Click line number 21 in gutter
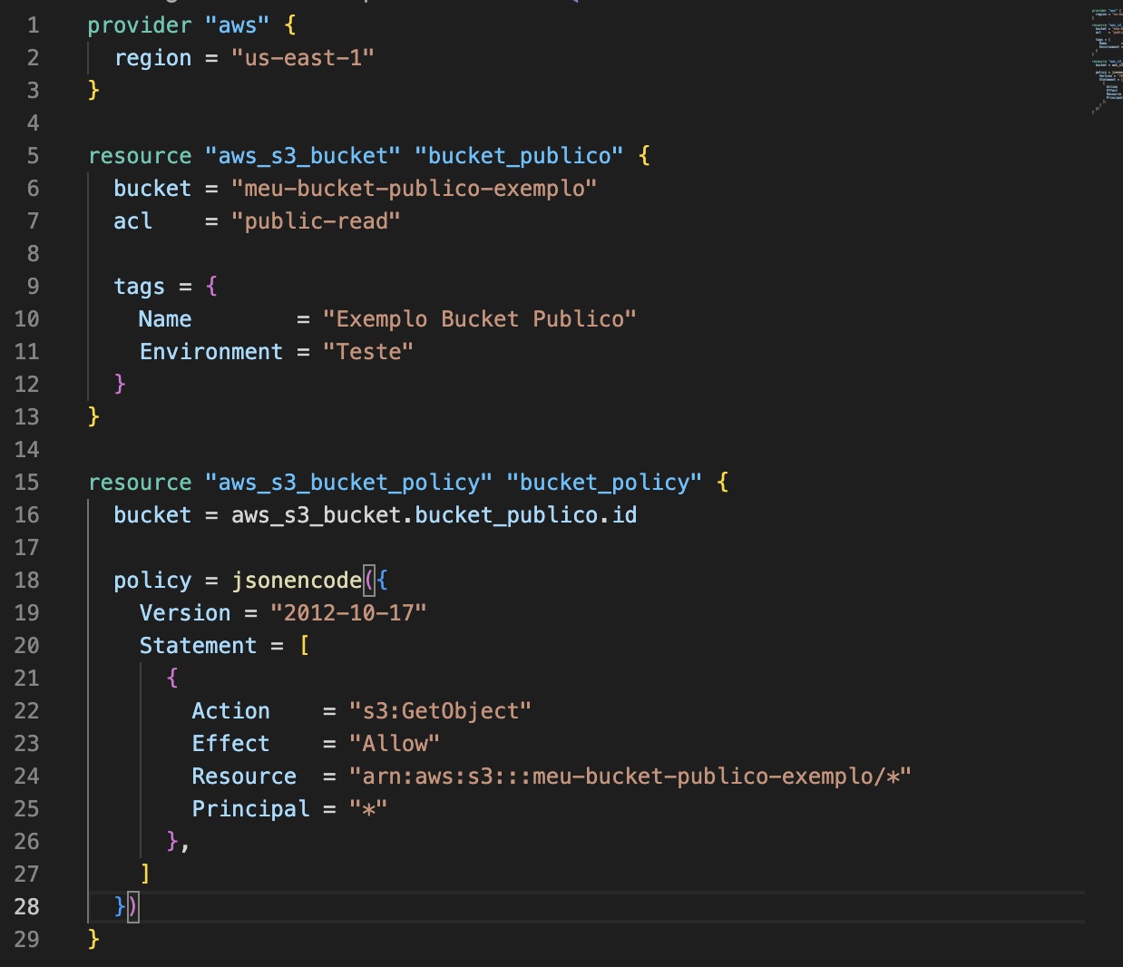This screenshot has width=1123, height=967. (x=27, y=679)
